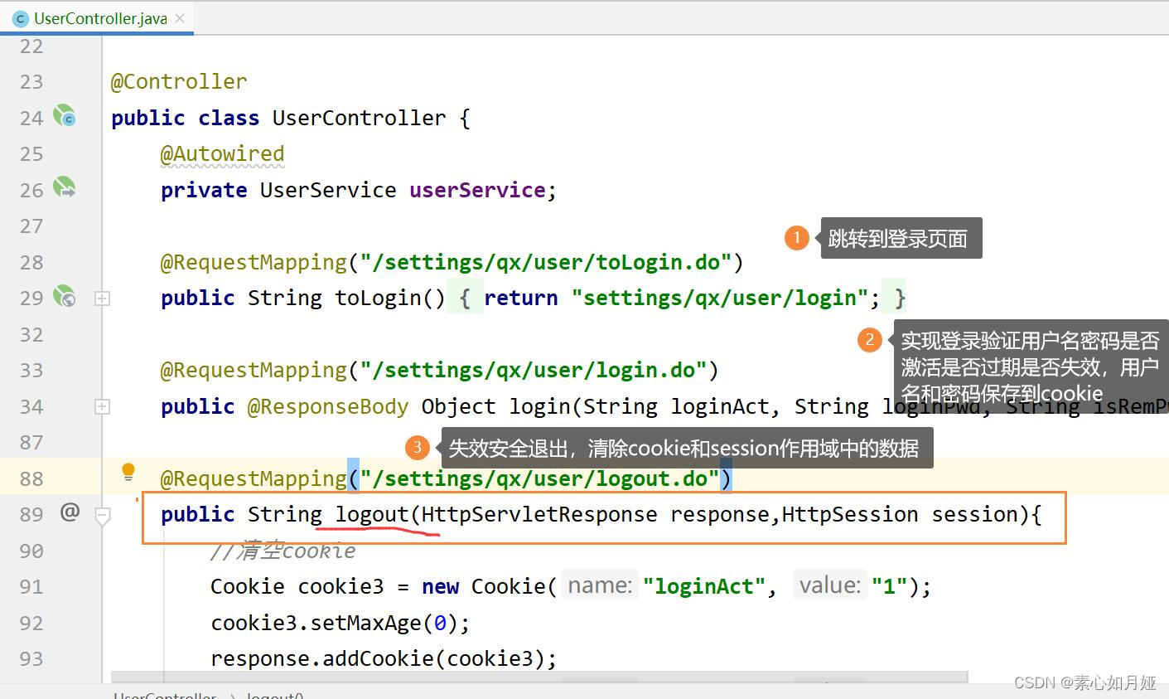Image resolution: width=1169 pixels, height=699 pixels.
Task: Click line number 91 in the gutter
Action: tap(31, 587)
